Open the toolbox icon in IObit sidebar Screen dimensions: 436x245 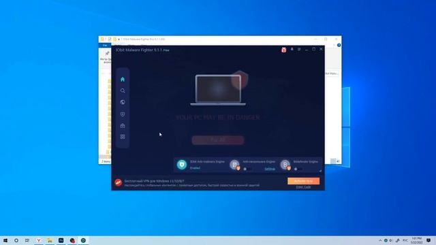123,126
